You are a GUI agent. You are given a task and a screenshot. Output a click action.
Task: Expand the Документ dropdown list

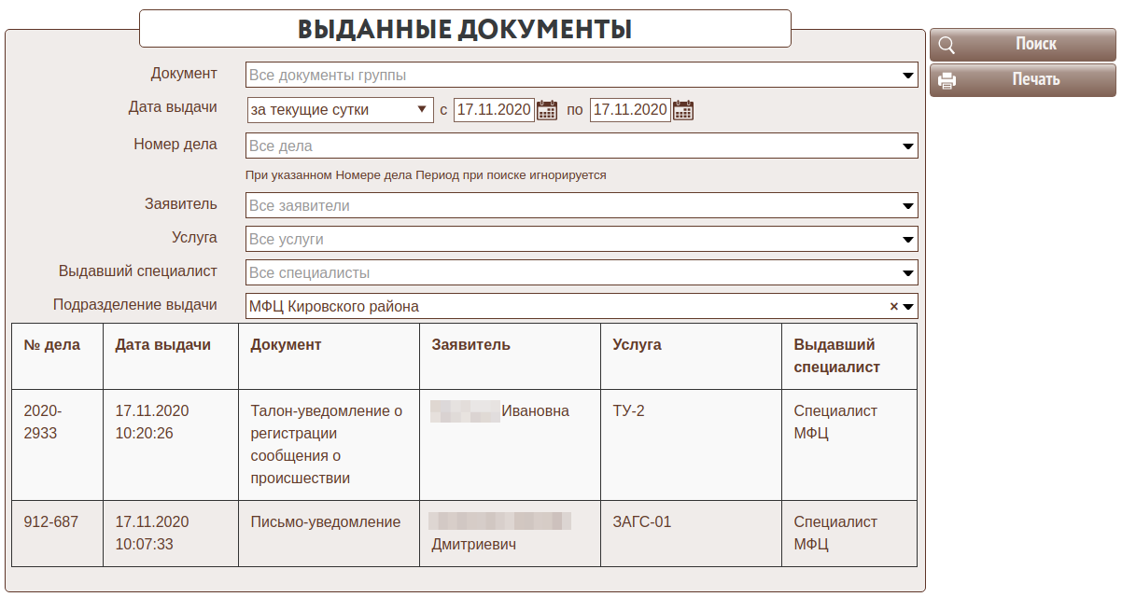(x=907, y=76)
